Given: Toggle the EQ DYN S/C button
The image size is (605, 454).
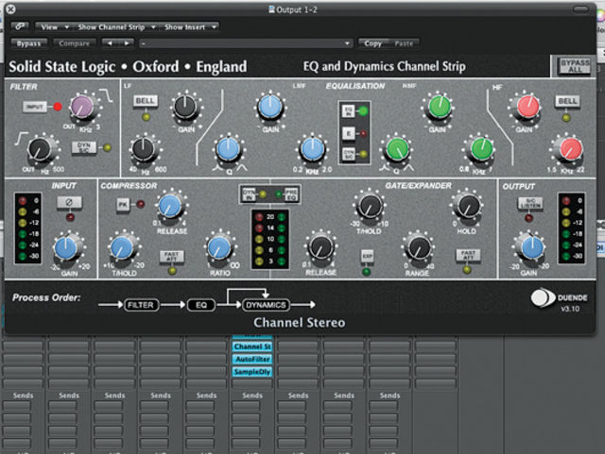Looking at the screenshot, I should tap(349, 154).
